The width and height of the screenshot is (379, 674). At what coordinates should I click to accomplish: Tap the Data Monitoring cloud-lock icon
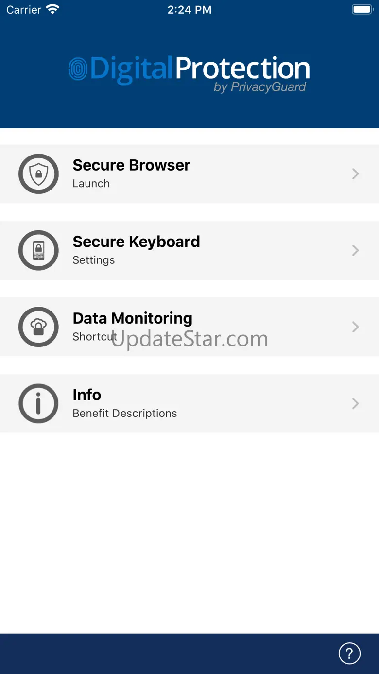click(x=38, y=327)
